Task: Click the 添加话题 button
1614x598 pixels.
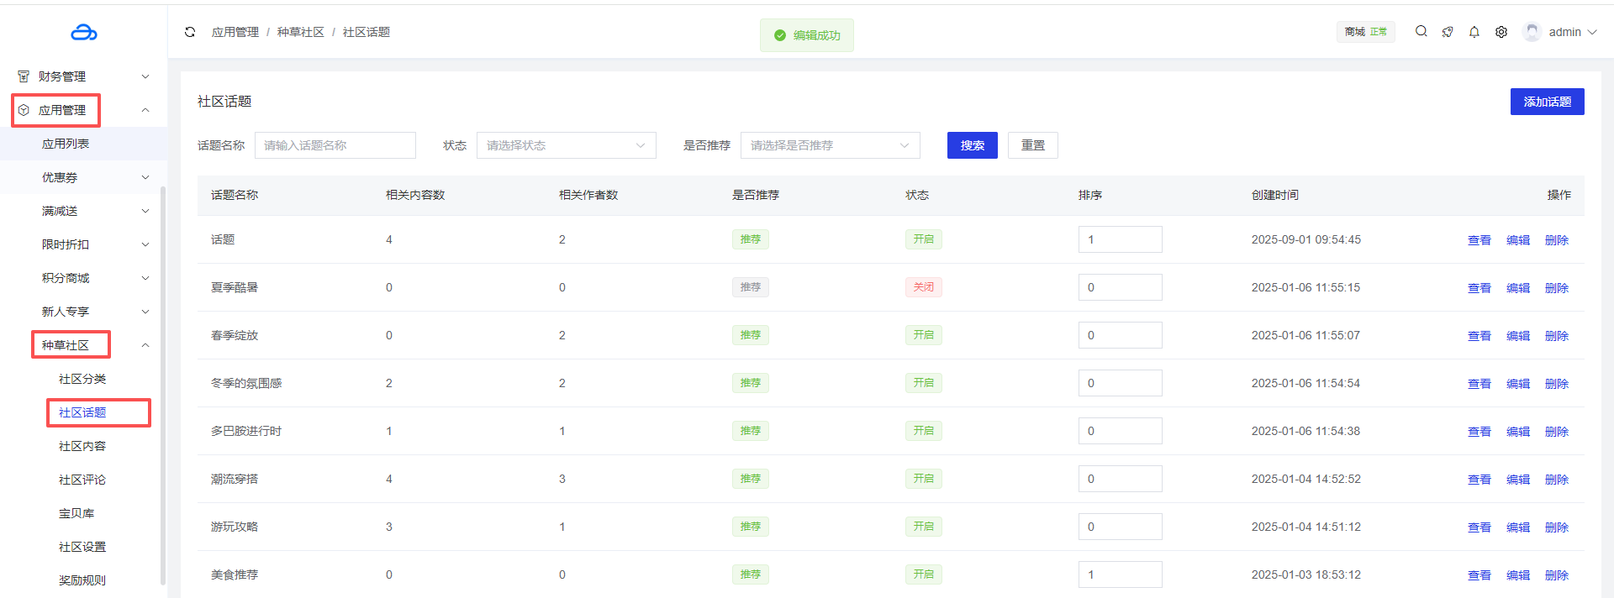Action: tap(1547, 102)
